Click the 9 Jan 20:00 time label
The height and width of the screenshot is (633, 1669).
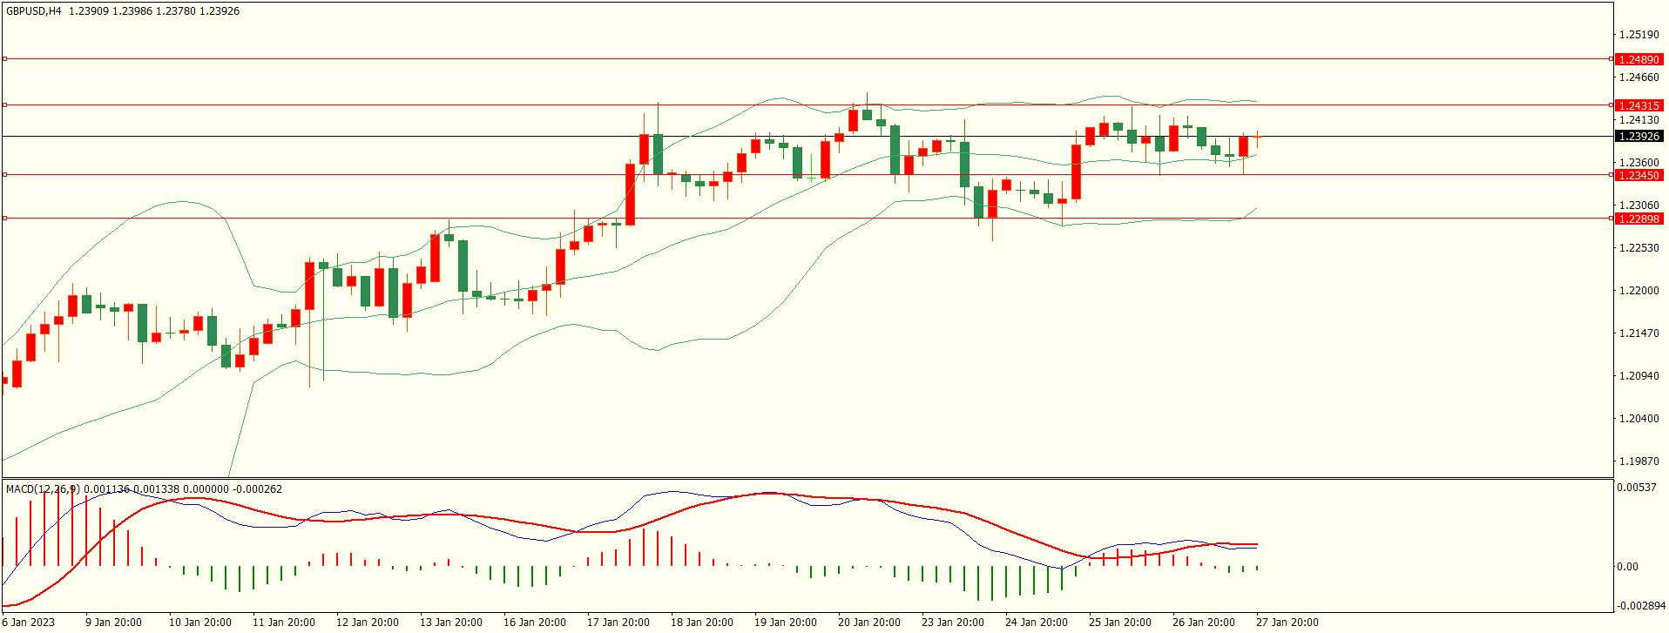pyautogui.click(x=113, y=623)
